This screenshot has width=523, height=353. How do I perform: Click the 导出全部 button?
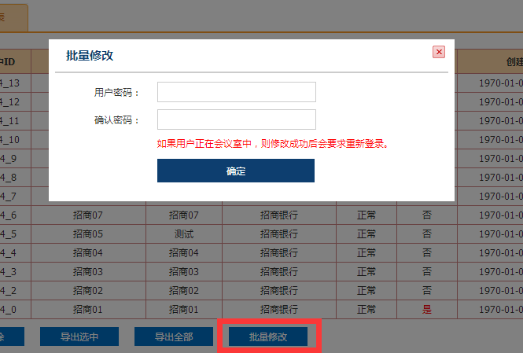[174, 336]
